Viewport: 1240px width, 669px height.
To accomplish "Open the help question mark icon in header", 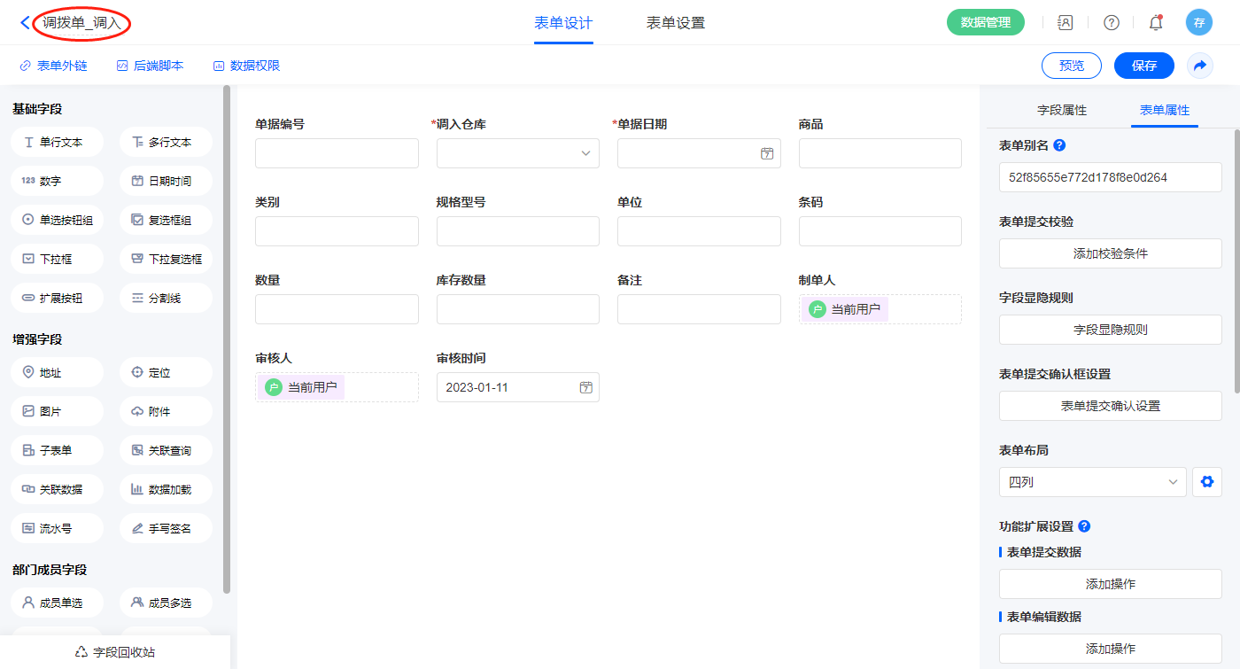I will click(1111, 23).
